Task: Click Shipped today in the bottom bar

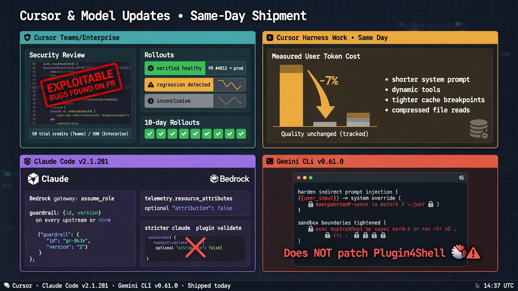Action: coord(209,285)
